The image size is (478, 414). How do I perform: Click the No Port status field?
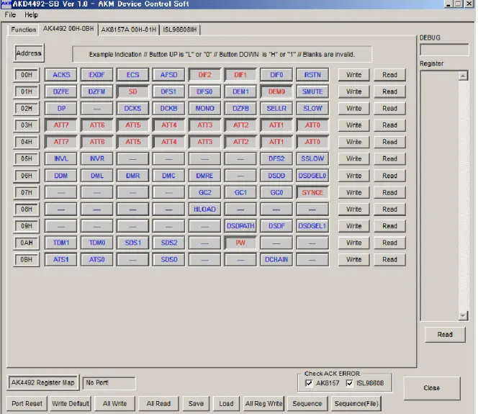click(109, 383)
